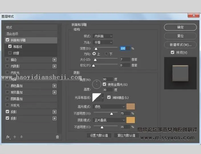Open the 高光模式 滤色 dropdown

tap(109, 106)
